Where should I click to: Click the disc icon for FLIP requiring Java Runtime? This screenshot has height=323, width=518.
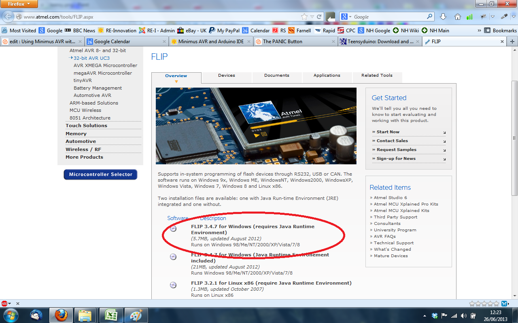click(173, 229)
